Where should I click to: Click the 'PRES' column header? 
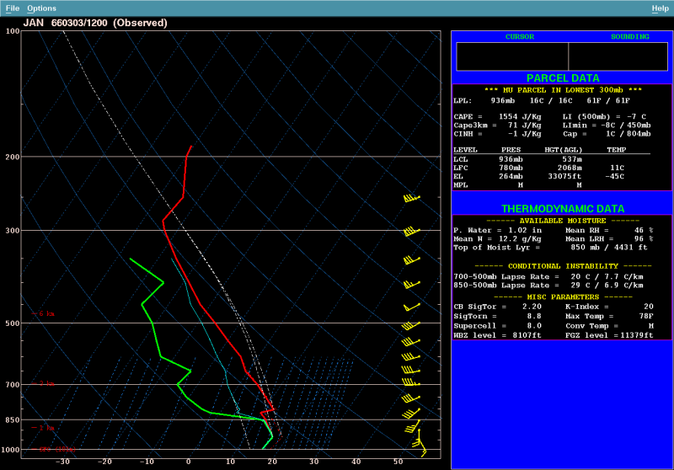[511, 150]
